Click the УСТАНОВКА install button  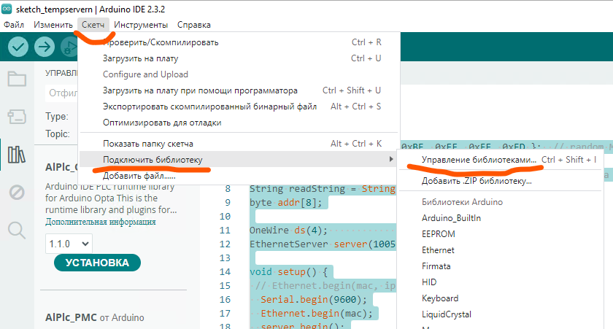tap(97, 263)
